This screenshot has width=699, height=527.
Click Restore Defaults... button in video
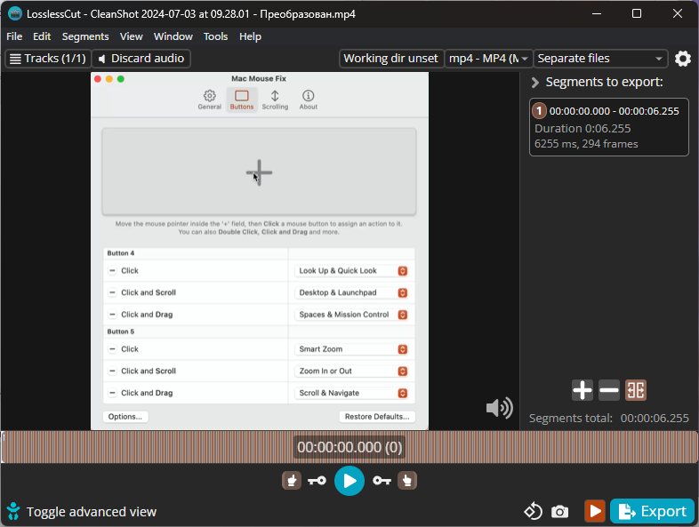(x=377, y=417)
